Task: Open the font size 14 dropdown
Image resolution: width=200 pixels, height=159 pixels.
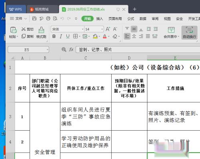Action: coord(102,29)
